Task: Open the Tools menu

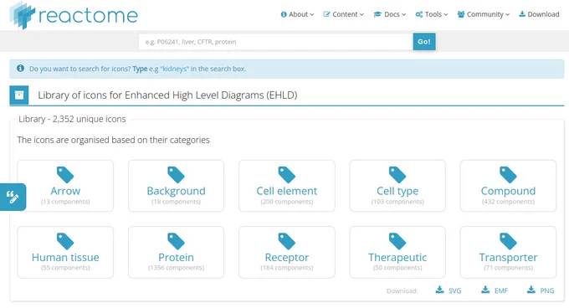Action: (x=432, y=14)
